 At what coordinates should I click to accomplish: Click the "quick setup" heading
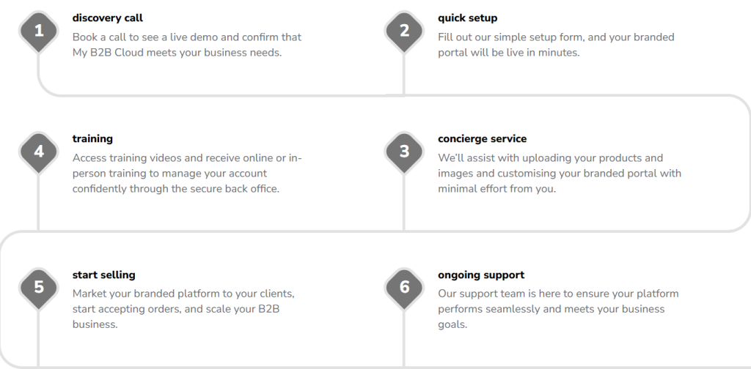point(467,18)
